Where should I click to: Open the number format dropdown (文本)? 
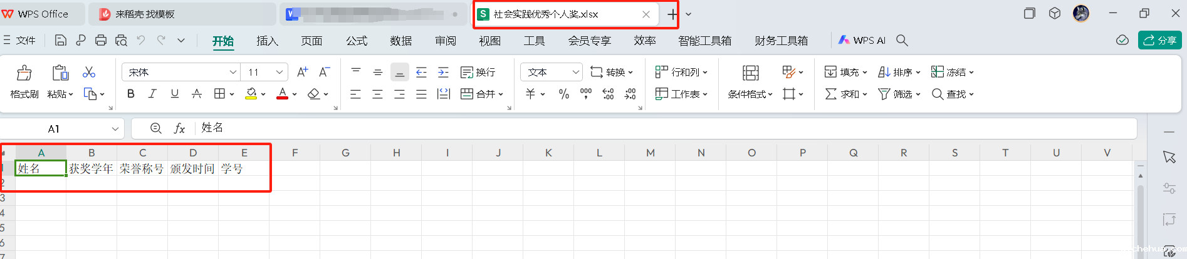[x=552, y=72]
